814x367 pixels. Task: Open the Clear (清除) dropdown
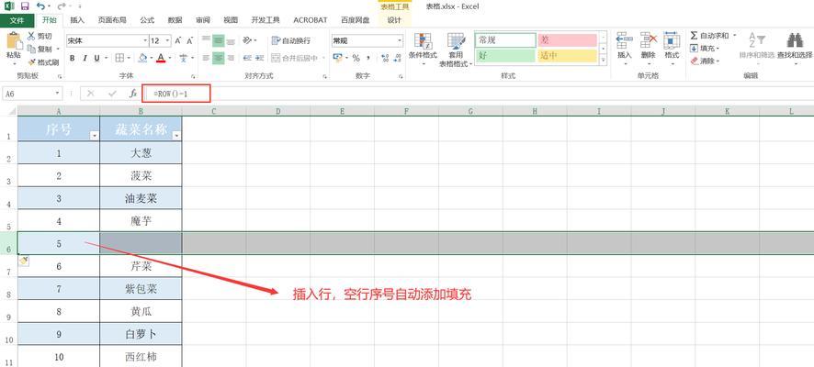705,61
